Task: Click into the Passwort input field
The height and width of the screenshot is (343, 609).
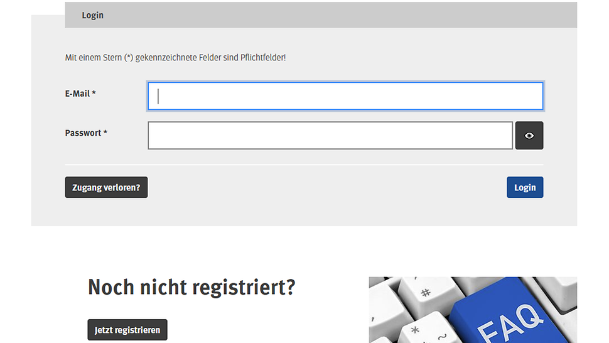Action: (x=330, y=136)
